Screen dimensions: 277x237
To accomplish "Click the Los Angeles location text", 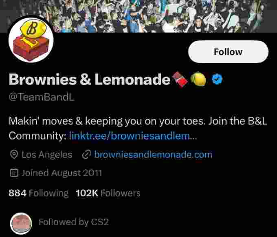I will pyautogui.click(x=47, y=155).
